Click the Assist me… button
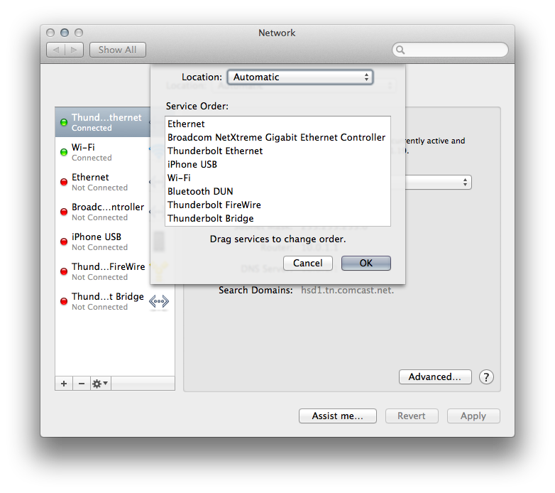 (338, 416)
